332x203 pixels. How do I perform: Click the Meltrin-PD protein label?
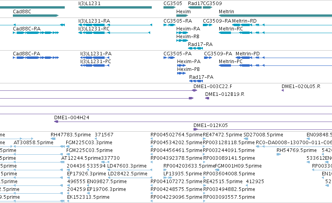click(248, 54)
